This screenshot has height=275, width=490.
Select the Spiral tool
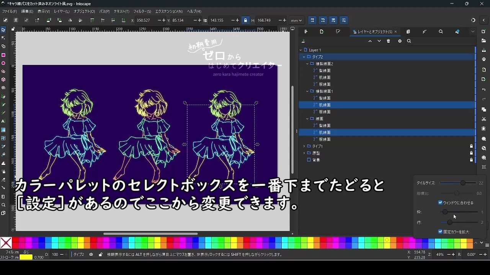(3, 88)
